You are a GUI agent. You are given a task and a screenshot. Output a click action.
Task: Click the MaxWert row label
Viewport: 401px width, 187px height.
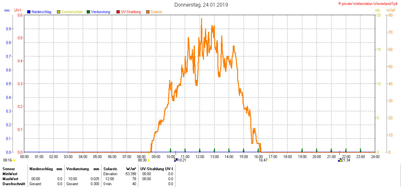click(10, 179)
